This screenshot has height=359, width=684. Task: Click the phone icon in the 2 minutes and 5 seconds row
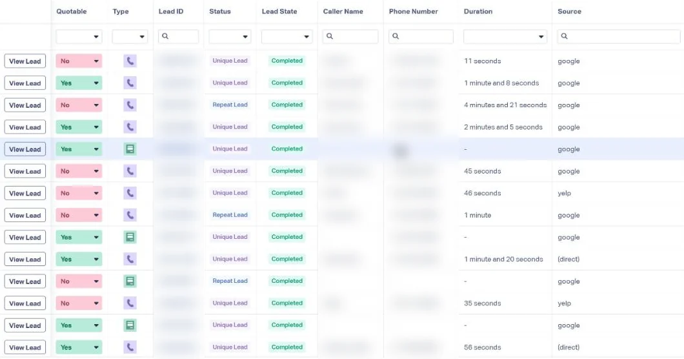[130, 127]
